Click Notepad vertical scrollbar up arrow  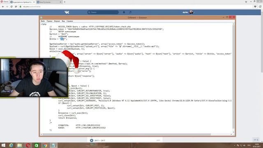pyautogui.click(x=233, y=24)
